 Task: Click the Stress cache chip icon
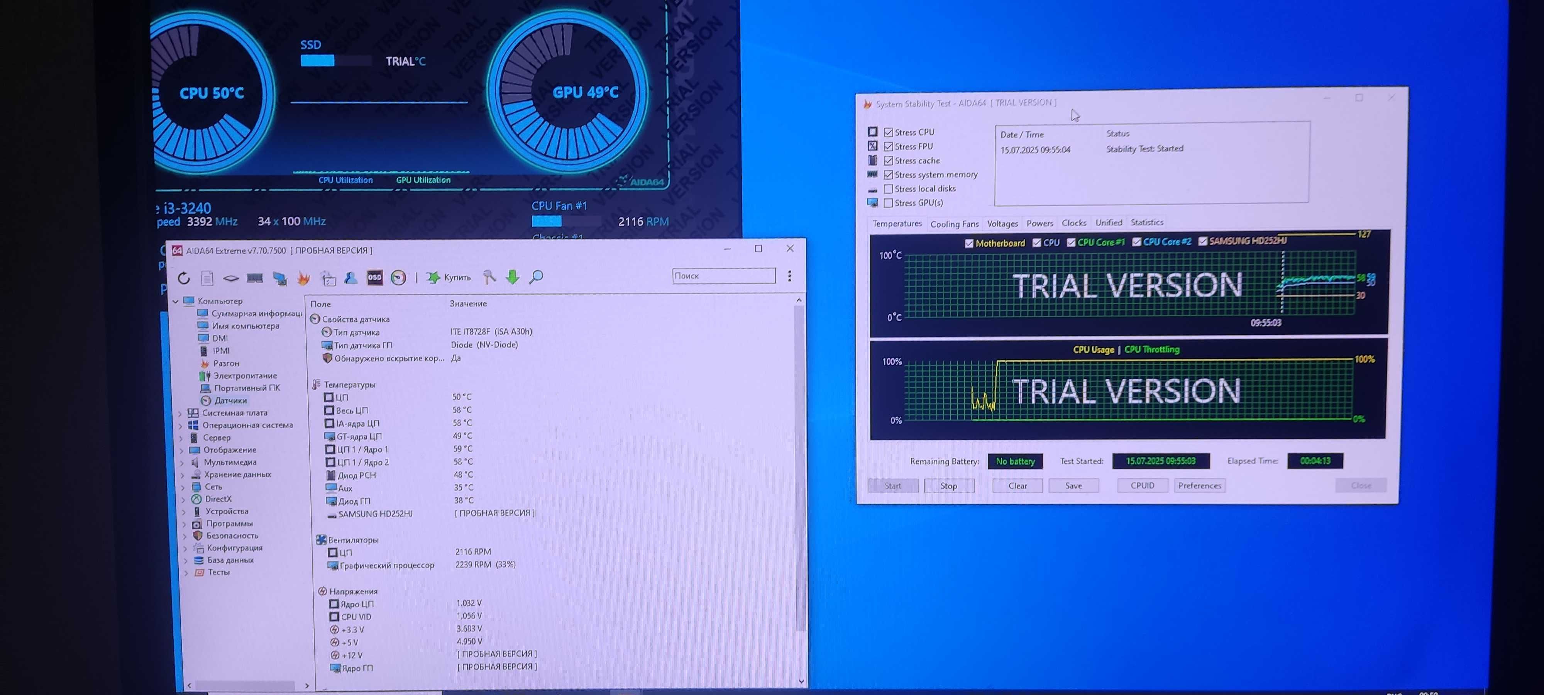coord(873,160)
